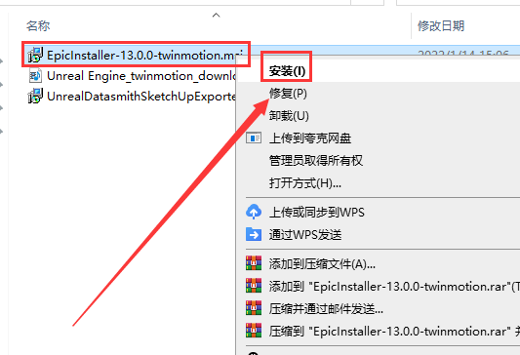Sort by the 修改日期 column header
Viewport: 520px width, 355px height.
pyautogui.click(x=441, y=25)
